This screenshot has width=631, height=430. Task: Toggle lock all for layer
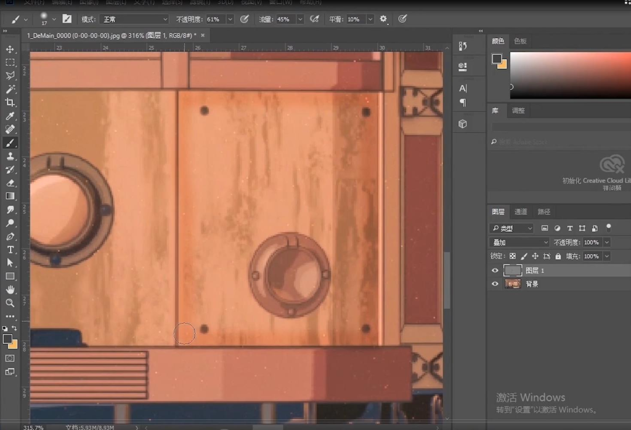(x=558, y=256)
